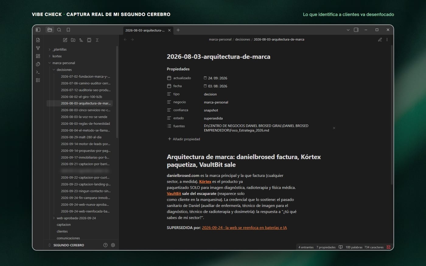The height and width of the screenshot is (266, 426).
Task: Click the auto-reveal current file icon
Action: pyautogui.click(x=89, y=40)
